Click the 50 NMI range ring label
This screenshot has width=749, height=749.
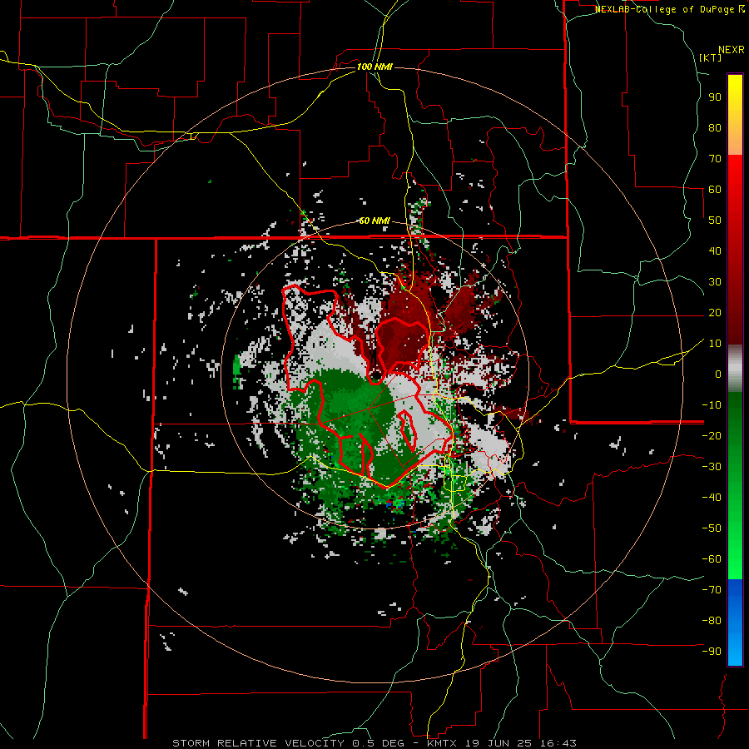(x=374, y=221)
